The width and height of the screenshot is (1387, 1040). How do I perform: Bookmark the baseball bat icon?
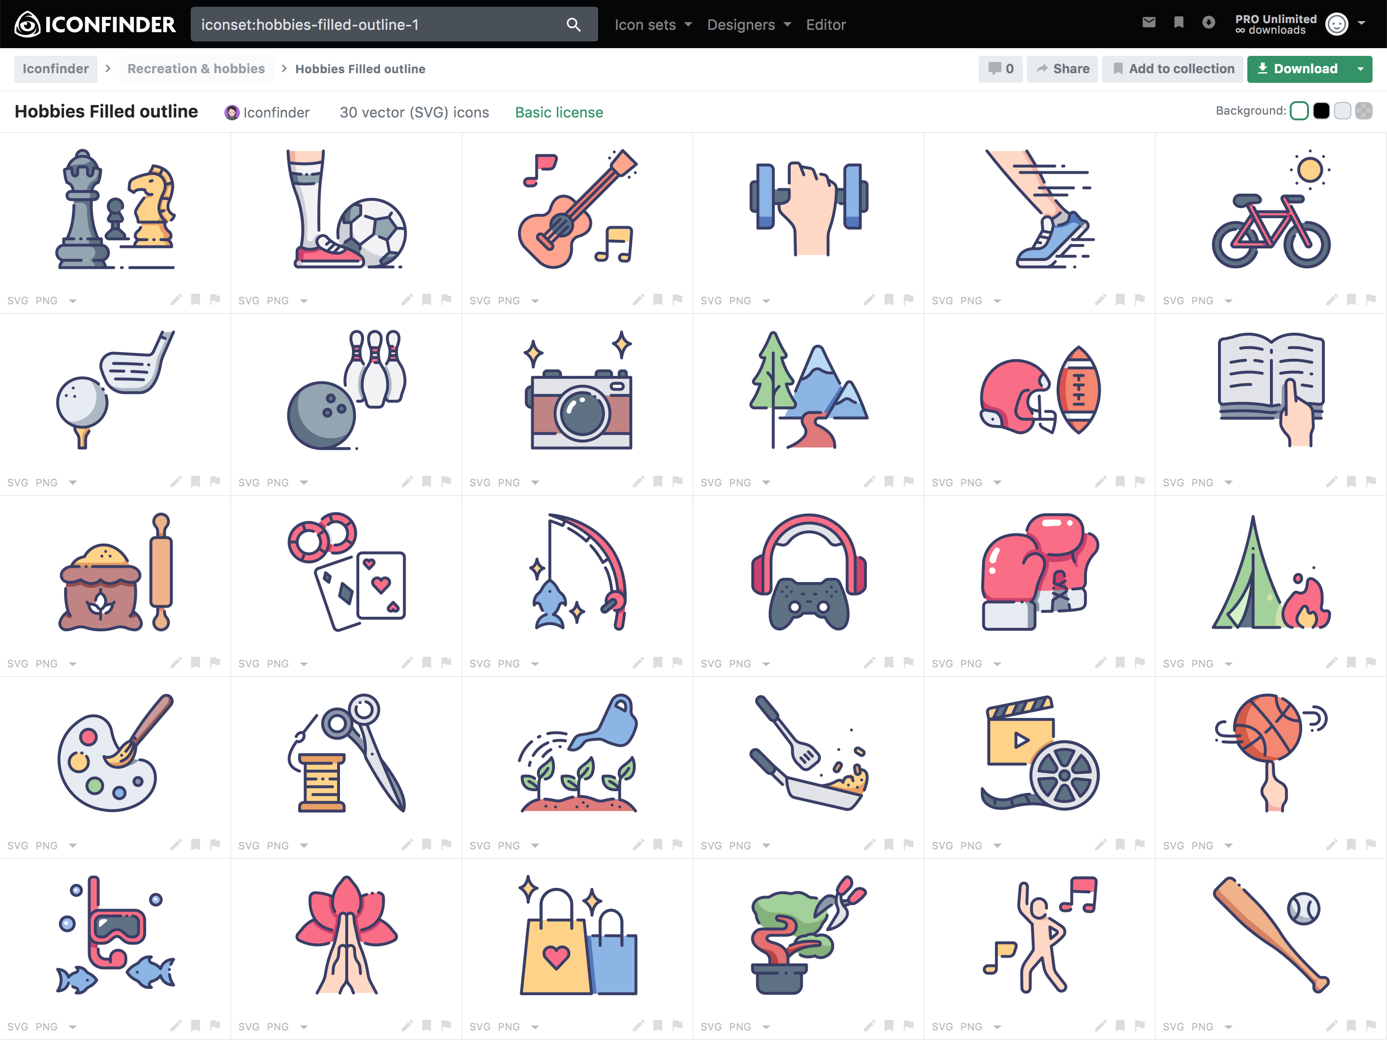tap(1351, 1026)
